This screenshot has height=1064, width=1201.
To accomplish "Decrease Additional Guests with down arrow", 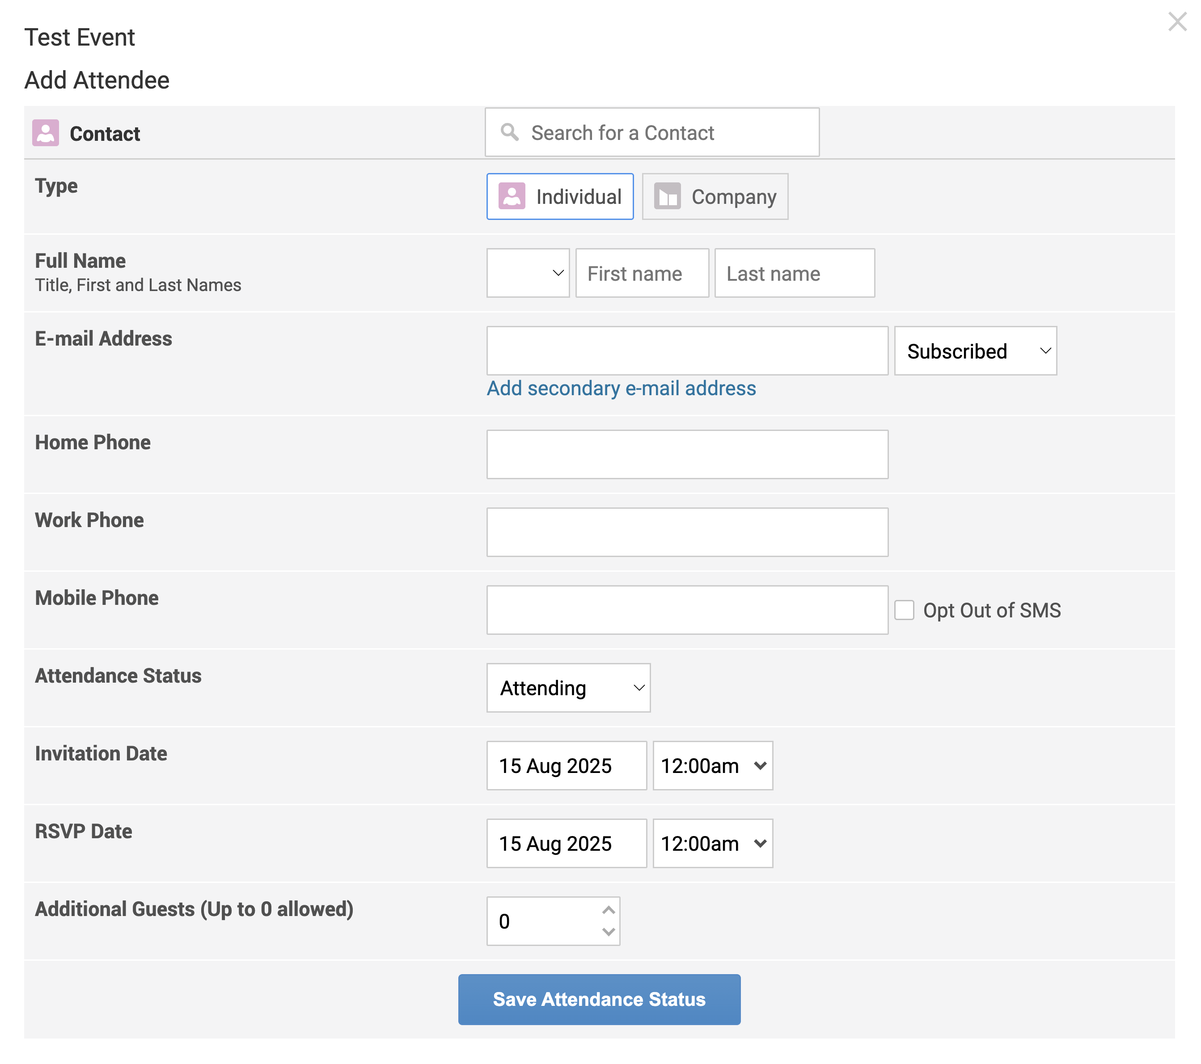I will coord(609,932).
